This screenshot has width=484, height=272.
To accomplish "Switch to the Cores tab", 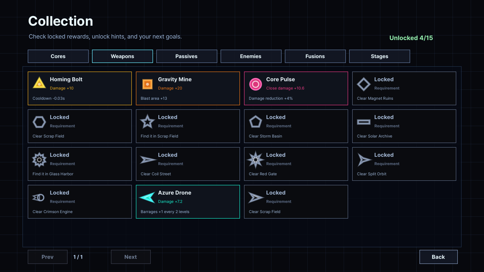I will pos(58,56).
